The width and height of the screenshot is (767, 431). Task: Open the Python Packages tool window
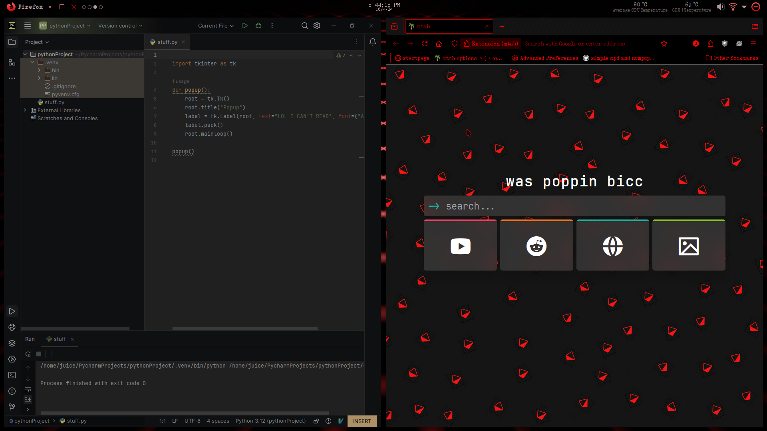12,343
